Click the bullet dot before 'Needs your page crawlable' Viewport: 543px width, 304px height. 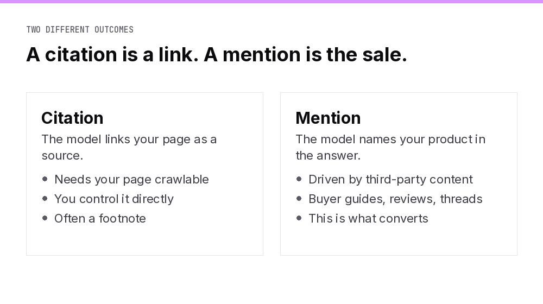click(45, 179)
